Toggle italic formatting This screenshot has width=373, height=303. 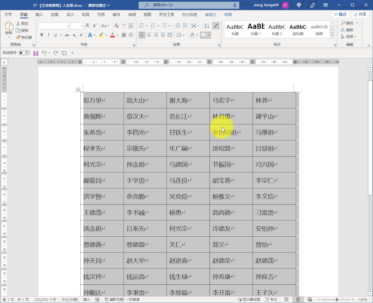48,35
